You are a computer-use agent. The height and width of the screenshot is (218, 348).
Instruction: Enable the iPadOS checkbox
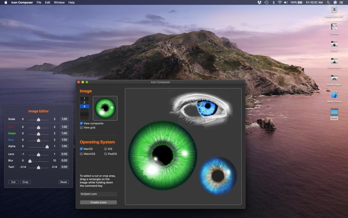pyautogui.click(x=105, y=154)
